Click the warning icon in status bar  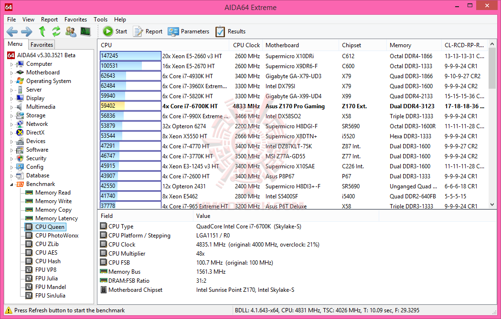pos(9,310)
